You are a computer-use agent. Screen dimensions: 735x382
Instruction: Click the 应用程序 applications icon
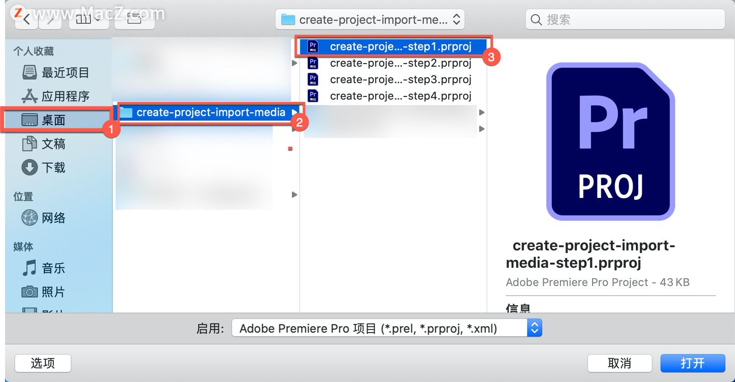(30, 96)
